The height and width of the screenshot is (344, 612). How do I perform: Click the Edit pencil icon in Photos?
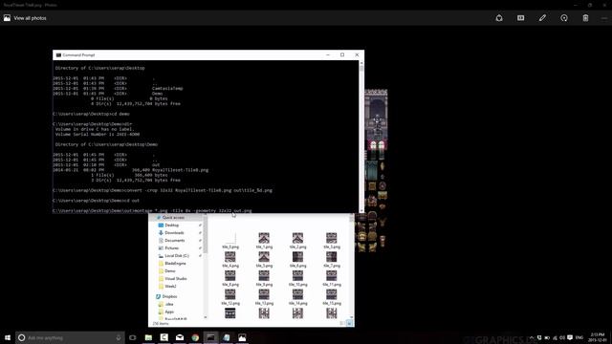(542, 18)
